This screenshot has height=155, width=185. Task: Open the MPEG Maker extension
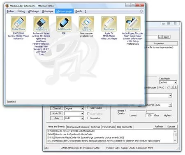[x=109, y=36]
